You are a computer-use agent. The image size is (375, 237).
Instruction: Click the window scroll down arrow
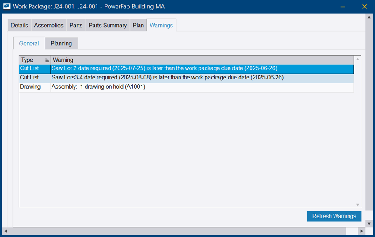[x=369, y=224]
